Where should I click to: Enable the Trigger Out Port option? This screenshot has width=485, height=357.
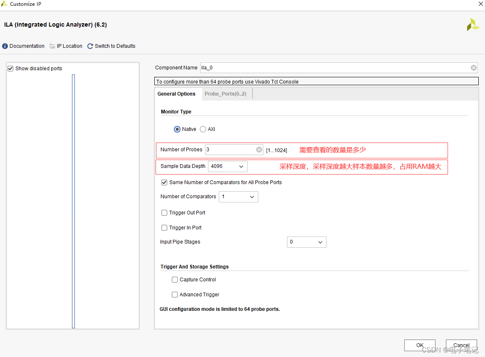pos(164,213)
